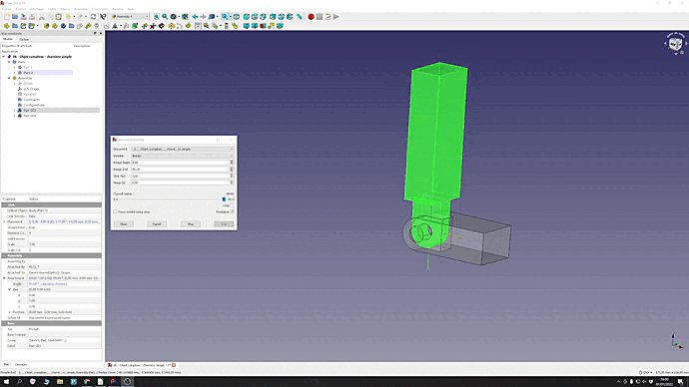This screenshot has height=387, width=689.
Task: Open the workbench selector dropdown
Action: [x=130, y=17]
